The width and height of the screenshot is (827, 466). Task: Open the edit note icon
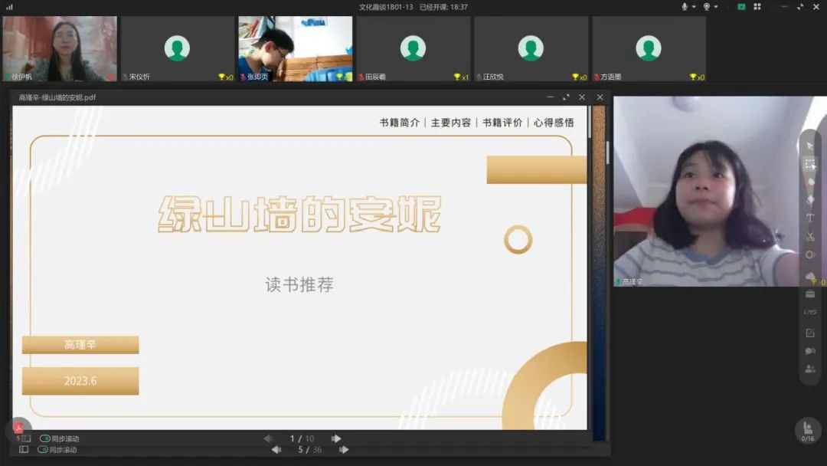pyautogui.click(x=810, y=333)
